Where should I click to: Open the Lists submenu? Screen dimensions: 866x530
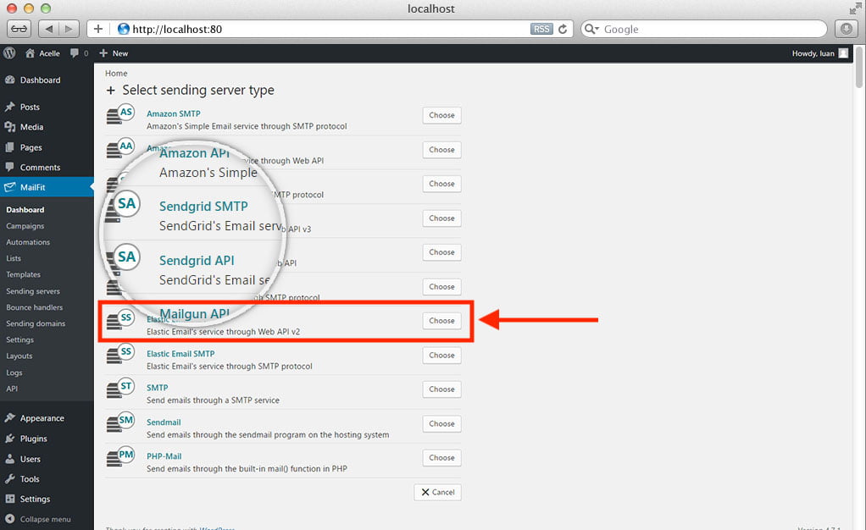pyautogui.click(x=14, y=258)
